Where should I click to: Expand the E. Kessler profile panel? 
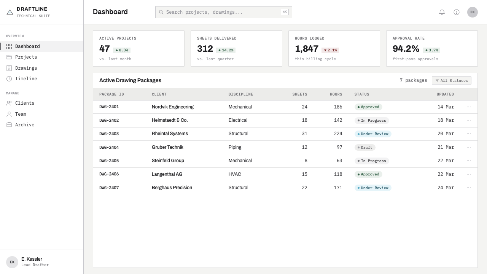coord(42,262)
